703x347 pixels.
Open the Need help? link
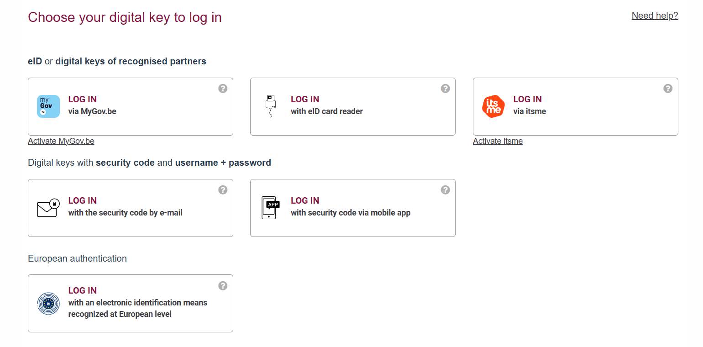tap(655, 16)
